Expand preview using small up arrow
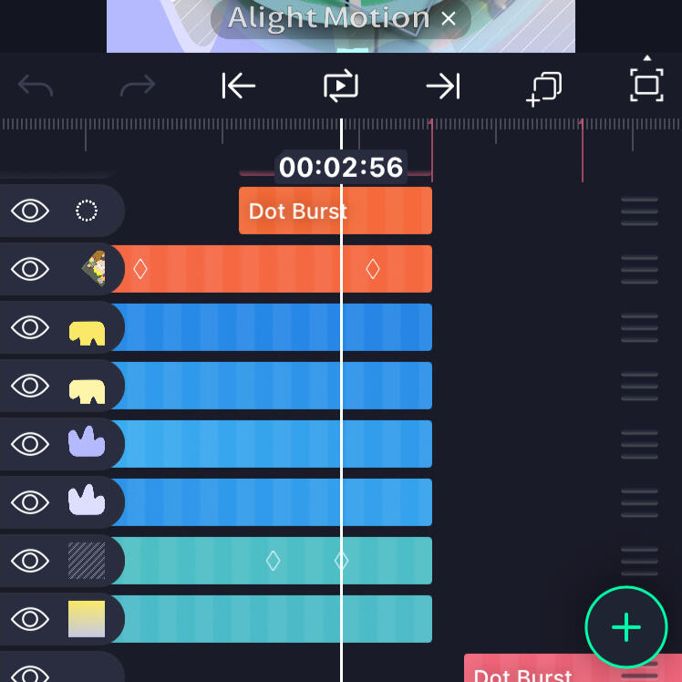Viewport: 682px width, 682px height. click(647, 57)
